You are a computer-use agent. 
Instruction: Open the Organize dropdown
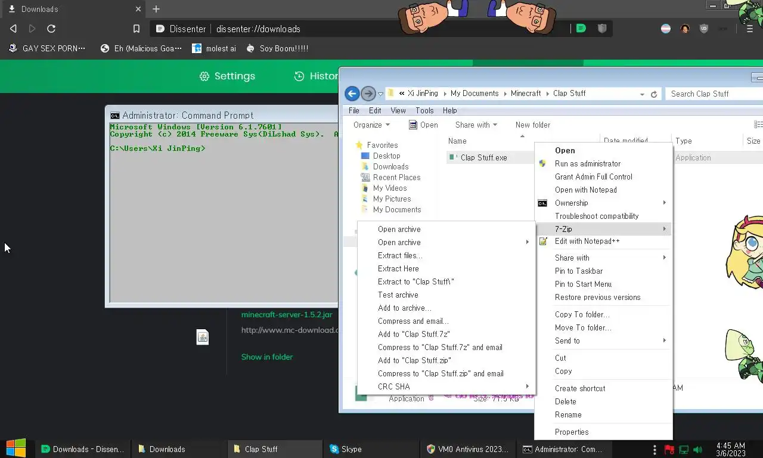tap(371, 125)
